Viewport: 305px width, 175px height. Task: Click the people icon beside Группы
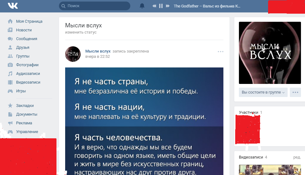10,56
